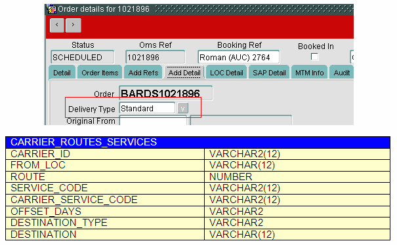The width and height of the screenshot is (397, 245).
Task: Select the Add Refs tab
Action: [143, 73]
